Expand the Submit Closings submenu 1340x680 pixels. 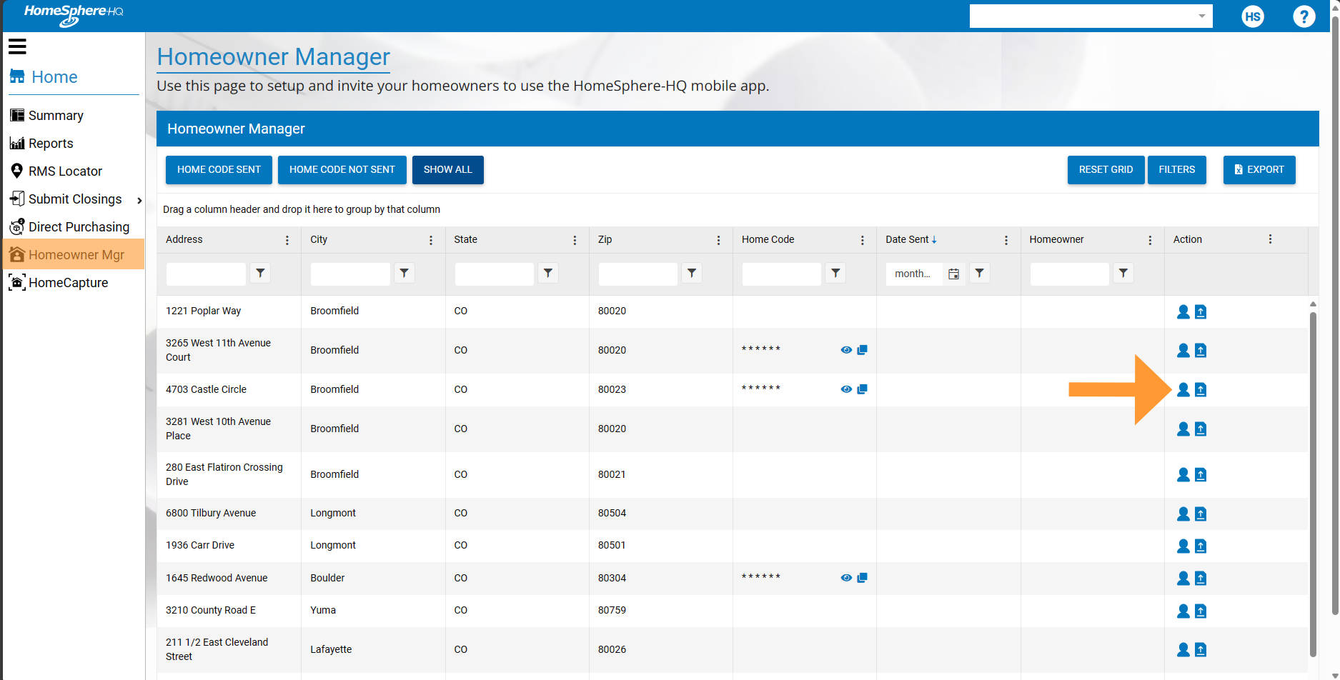tap(139, 200)
